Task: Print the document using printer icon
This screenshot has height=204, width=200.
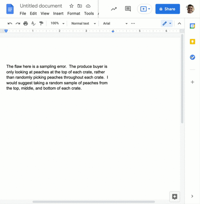Action: tap(25, 23)
